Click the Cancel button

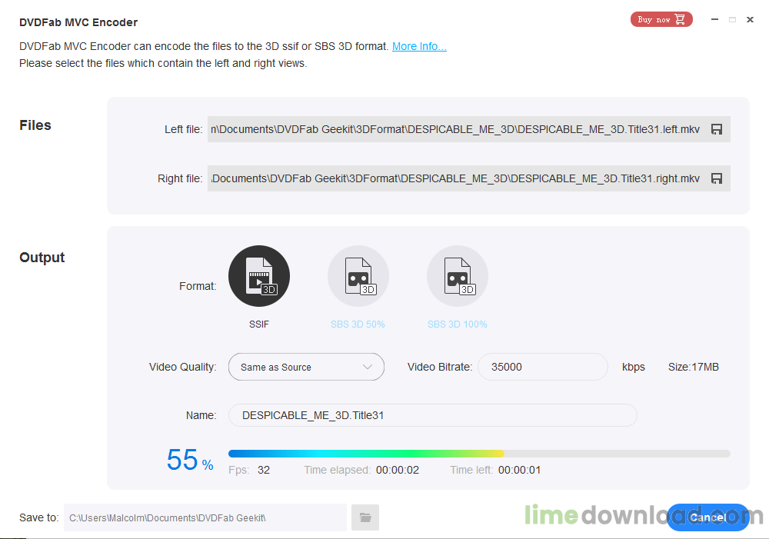click(x=707, y=517)
